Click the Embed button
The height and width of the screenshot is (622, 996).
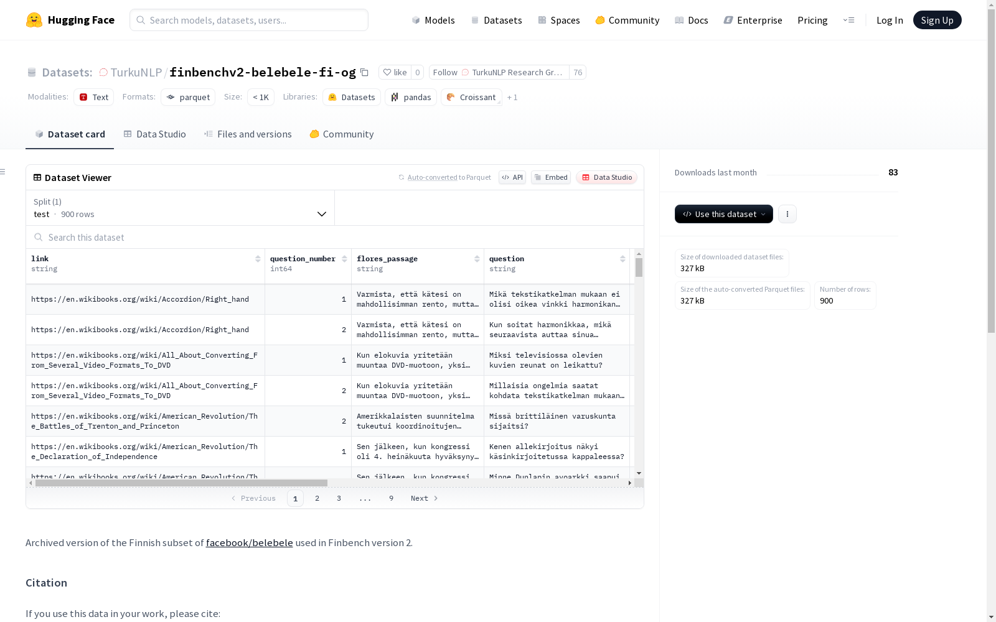coord(551,177)
